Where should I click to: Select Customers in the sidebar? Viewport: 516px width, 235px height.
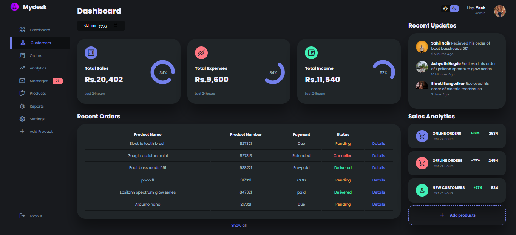click(x=40, y=43)
